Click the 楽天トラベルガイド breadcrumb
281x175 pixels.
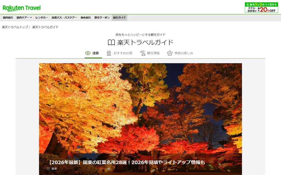[x=45, y=27]
